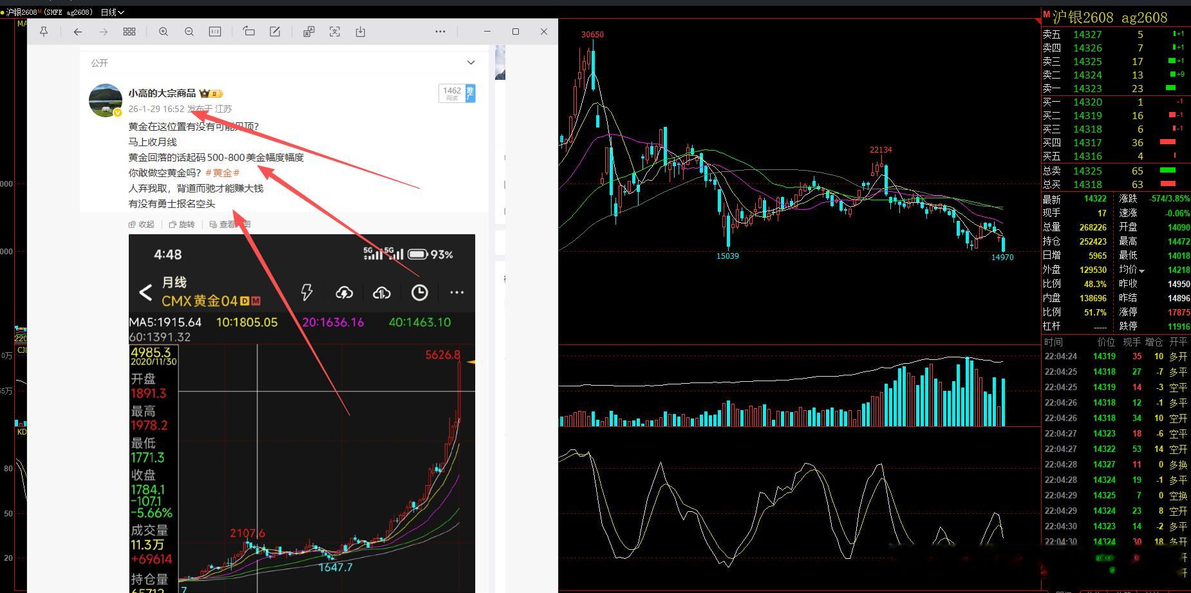Image resolution: width=1191 pixels, height=593 pixels.
Task: Open the viewer's more options menu
Action: point(440,32)
